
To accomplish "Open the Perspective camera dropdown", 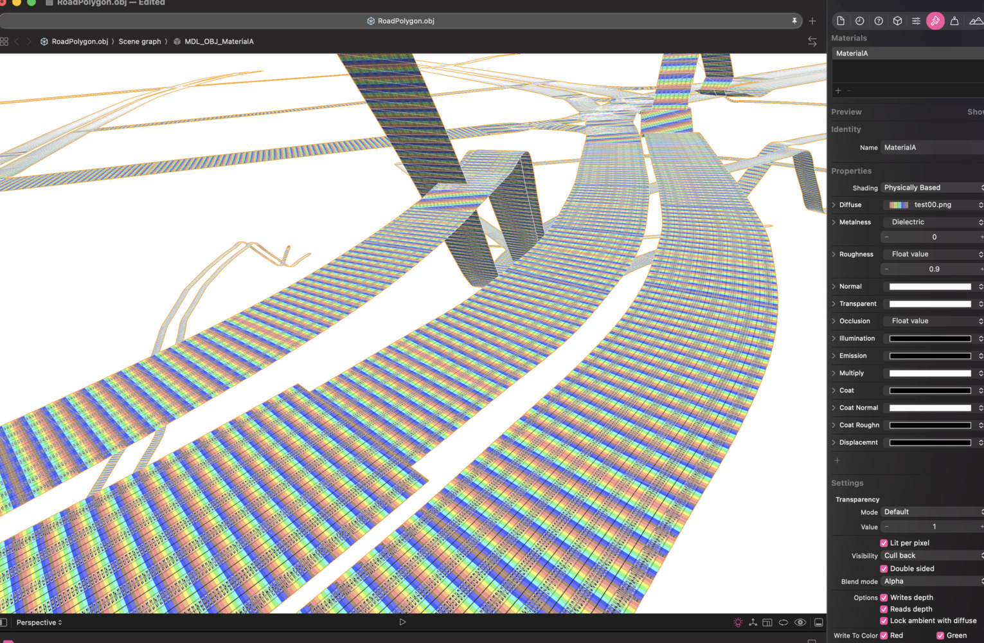I will (39, 622).
